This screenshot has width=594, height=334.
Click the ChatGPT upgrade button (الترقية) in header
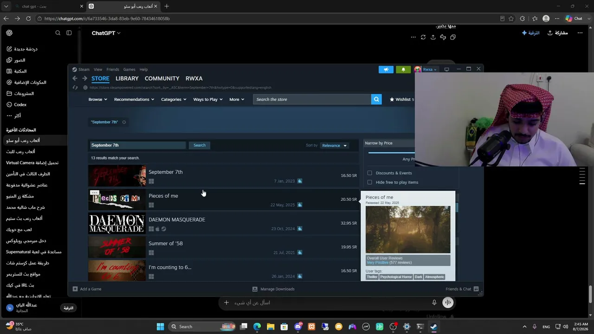click(530, 33)
